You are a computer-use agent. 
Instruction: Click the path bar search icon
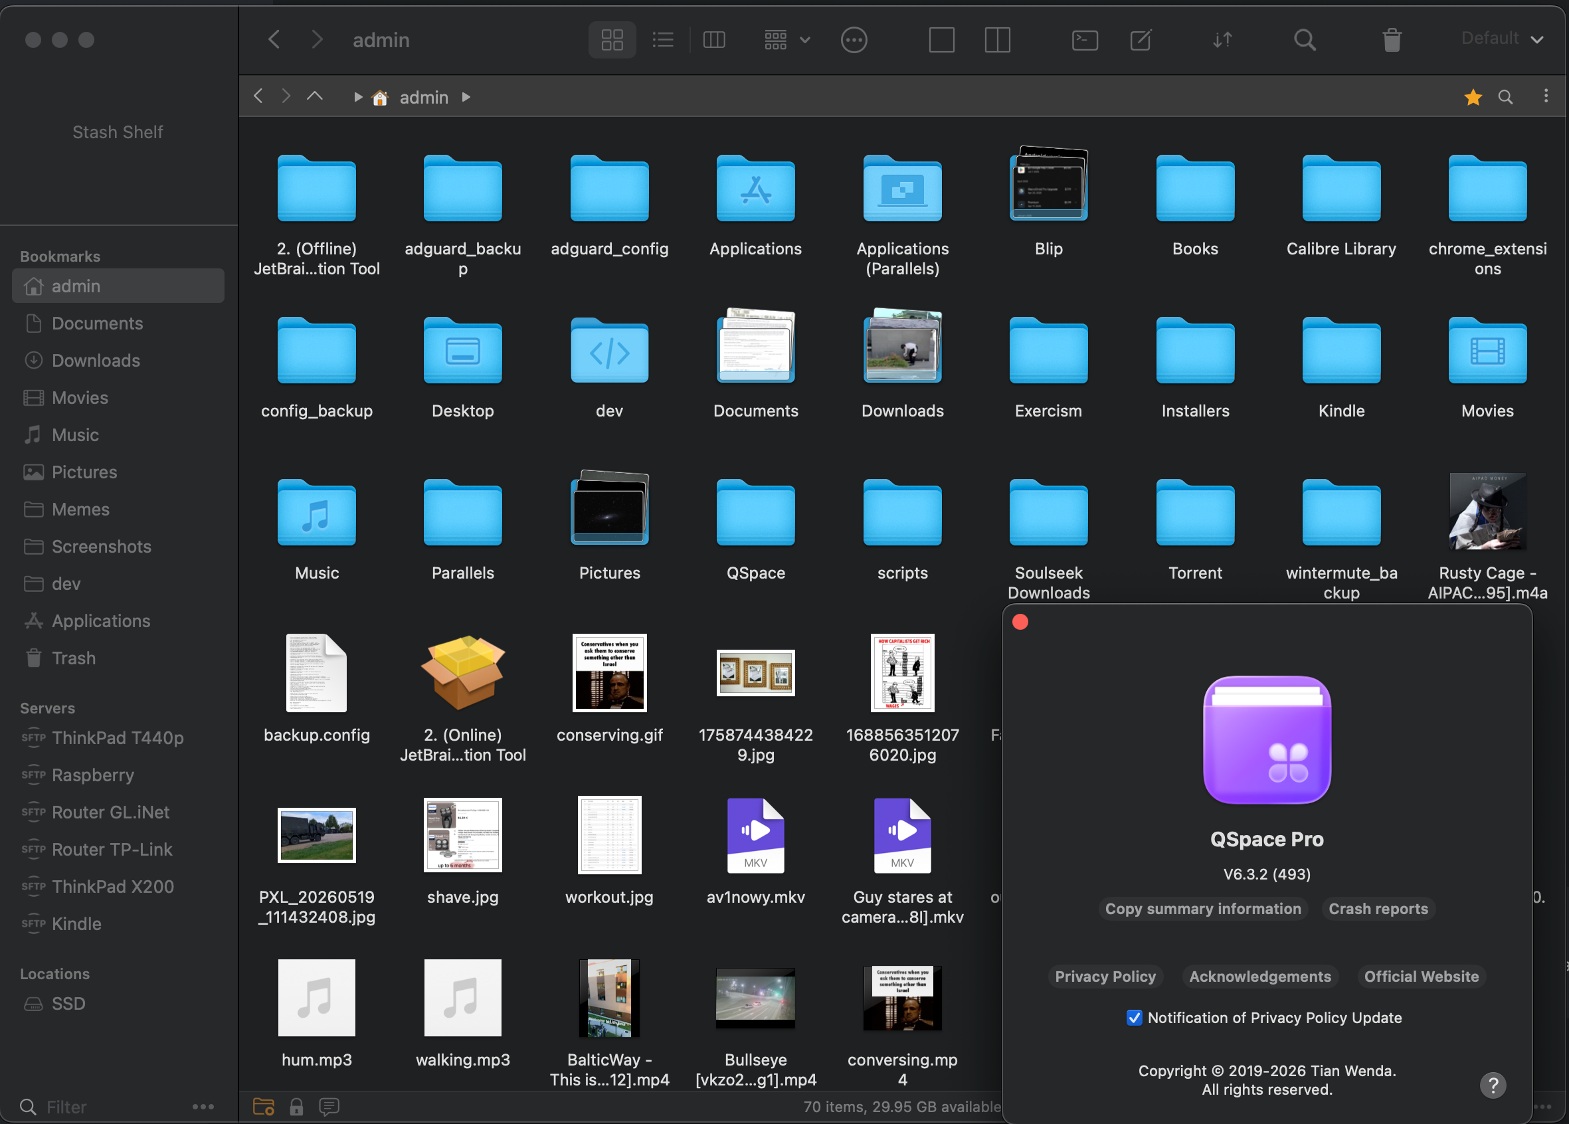click(x=1505, y=97)
